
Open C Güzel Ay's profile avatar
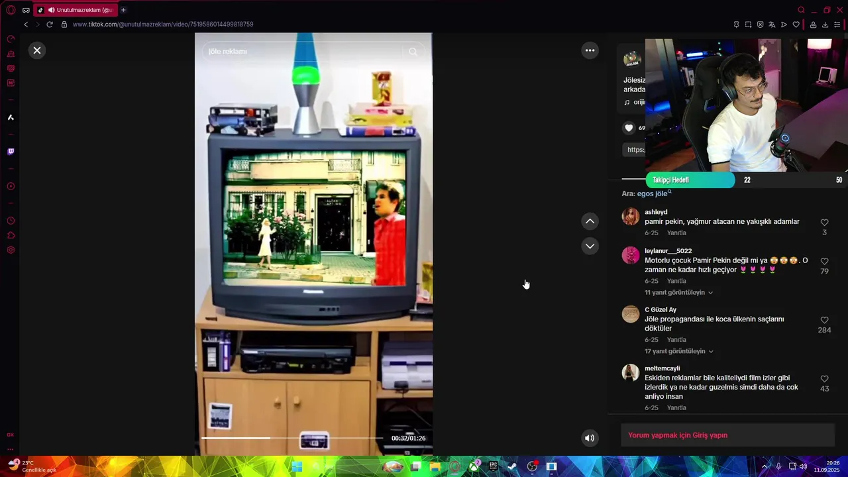(x=631, y=314)
